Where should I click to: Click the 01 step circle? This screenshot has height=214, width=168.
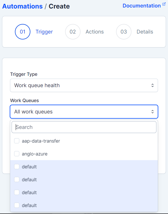click(x=23, y=32)
